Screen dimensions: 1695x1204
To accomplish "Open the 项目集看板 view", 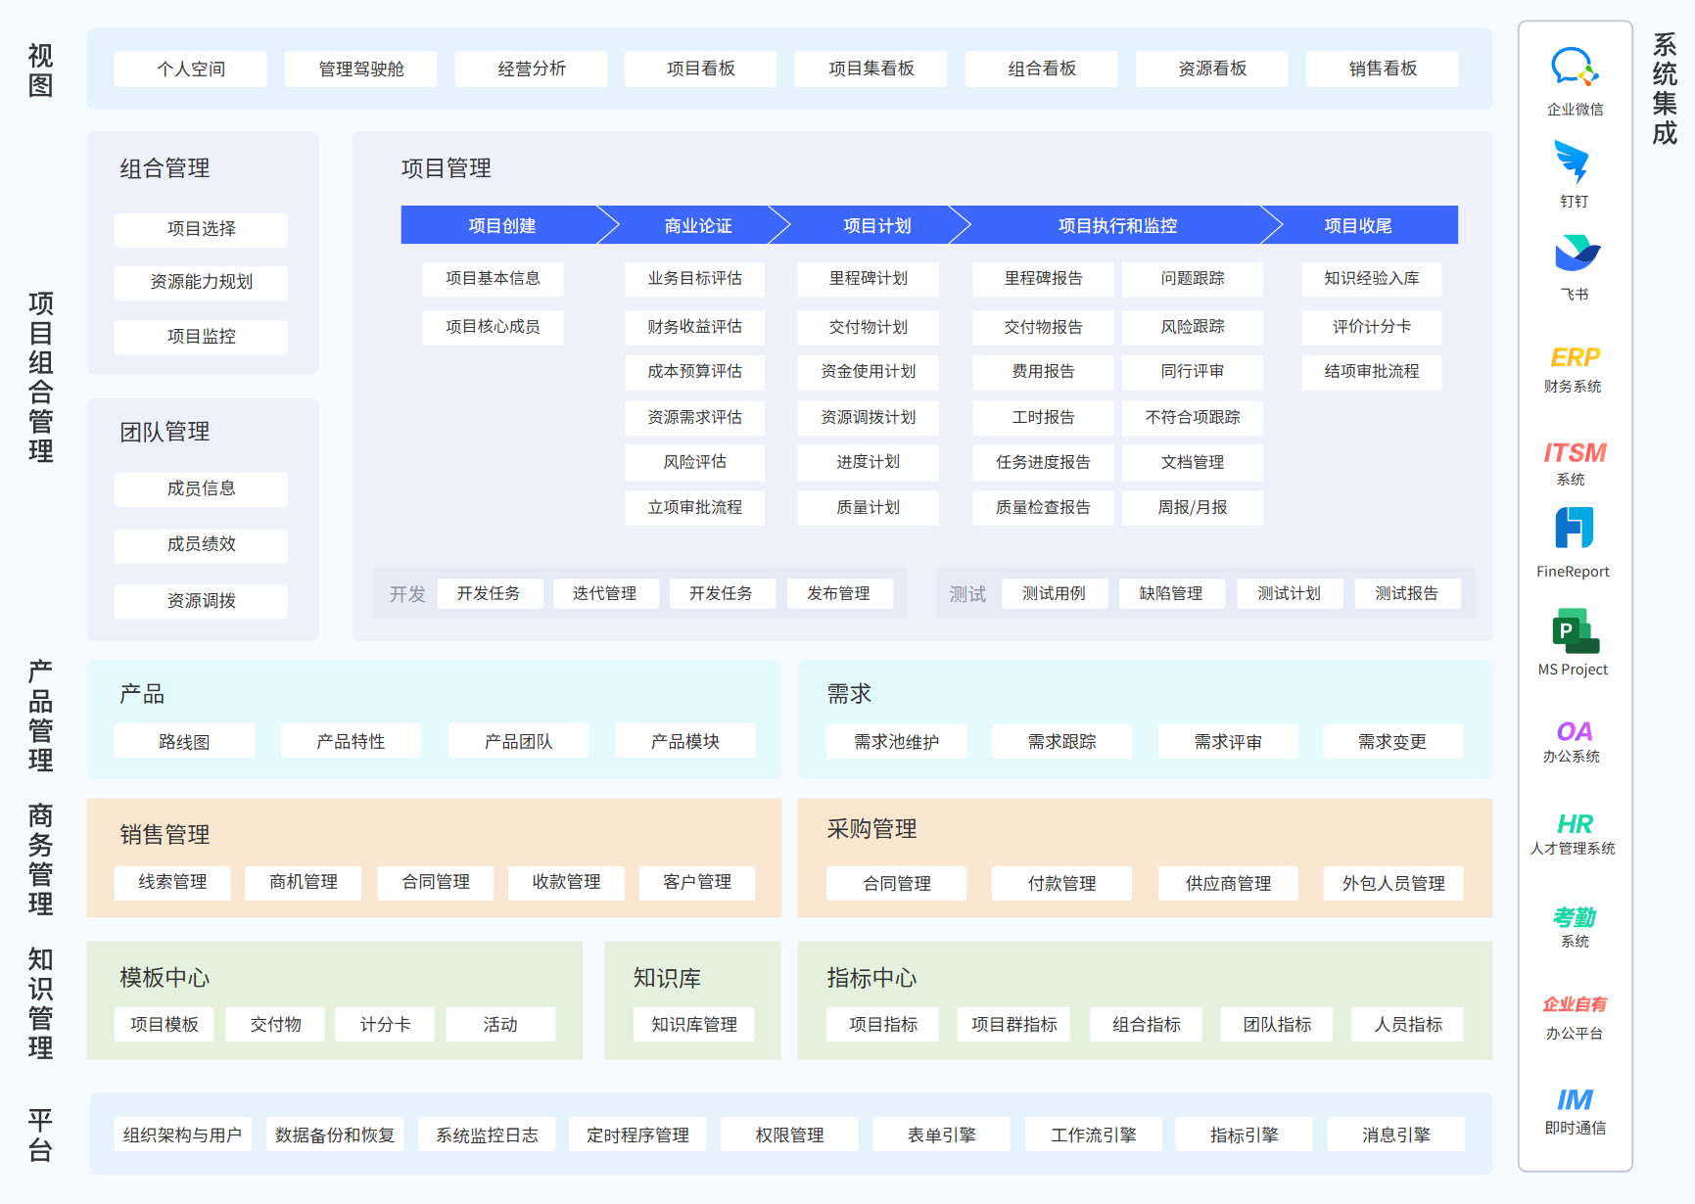I will (871, 69).
